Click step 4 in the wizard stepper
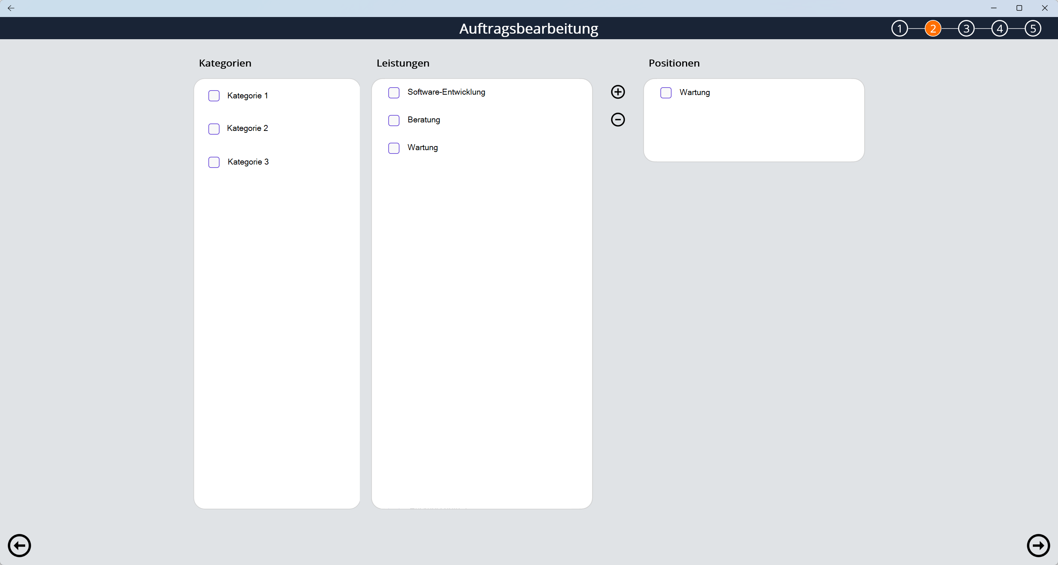Image resolution: width=1058 pixels, height=565 pixels. pos(1000,28)
